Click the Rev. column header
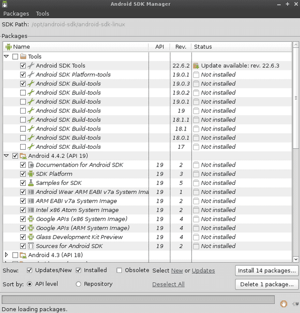Image resolution: width=300 pixels, height=313 pixels. tap(180, 47)
